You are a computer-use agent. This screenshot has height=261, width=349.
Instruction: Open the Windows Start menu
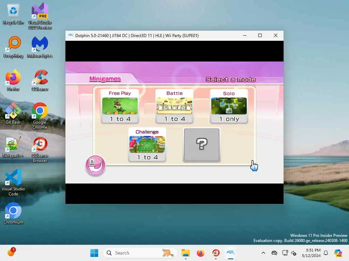coord(94,253)
